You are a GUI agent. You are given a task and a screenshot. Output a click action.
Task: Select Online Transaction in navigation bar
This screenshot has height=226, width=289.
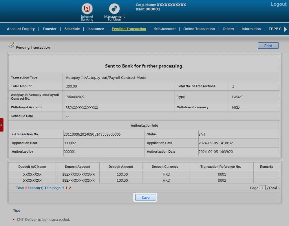[199, 29]
